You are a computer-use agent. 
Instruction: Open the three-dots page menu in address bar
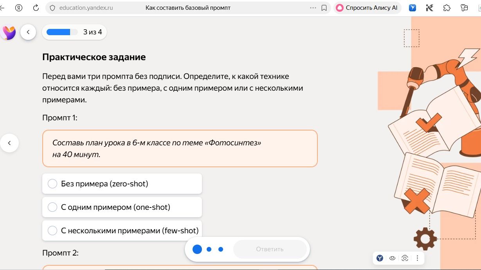click(x=313, y=8)
